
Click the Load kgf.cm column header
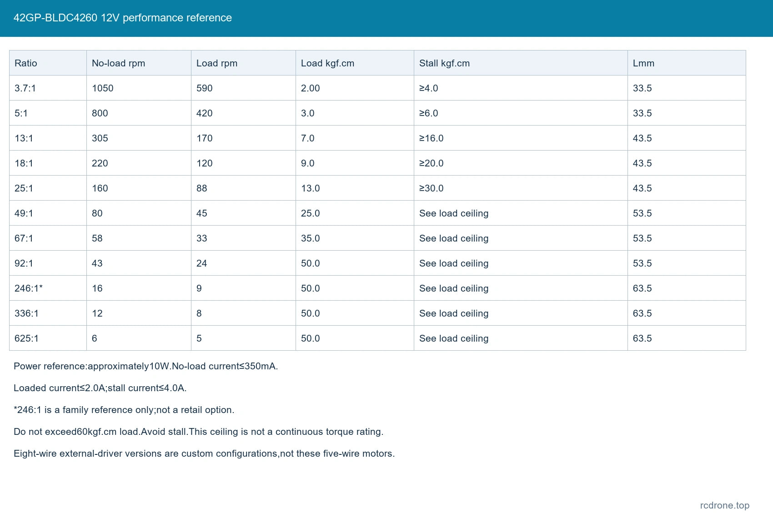[355, 63]
